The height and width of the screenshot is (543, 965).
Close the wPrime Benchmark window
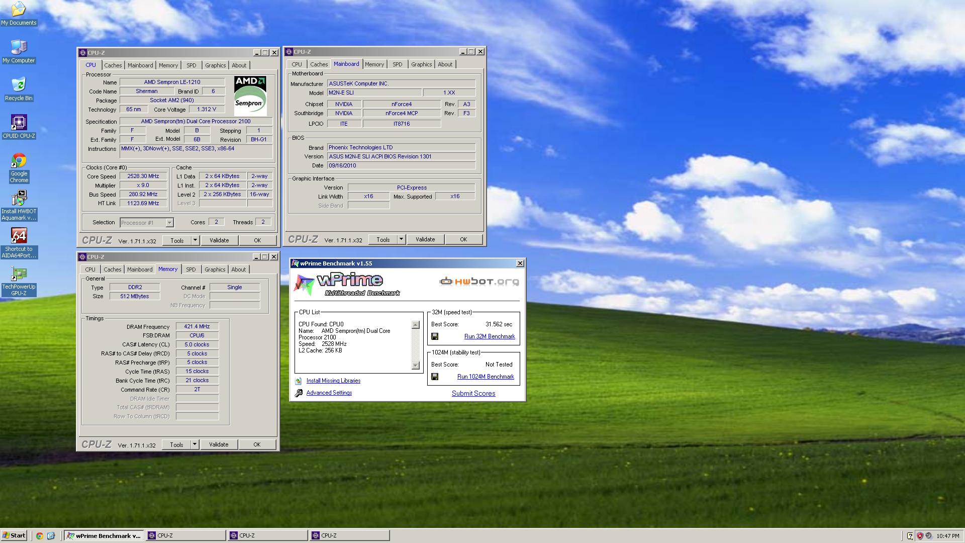coord(520,263)
